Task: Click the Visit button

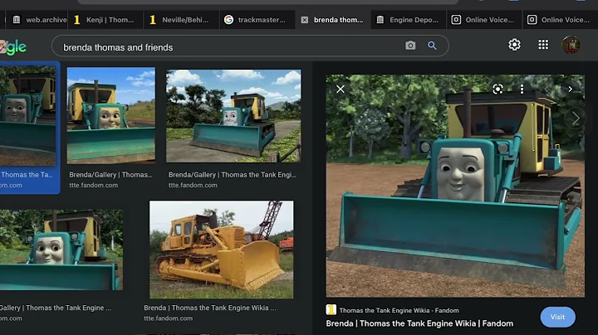Action: click(557, 317)
